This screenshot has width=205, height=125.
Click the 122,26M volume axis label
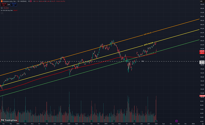pyautogui.click(x=202, y=96)
